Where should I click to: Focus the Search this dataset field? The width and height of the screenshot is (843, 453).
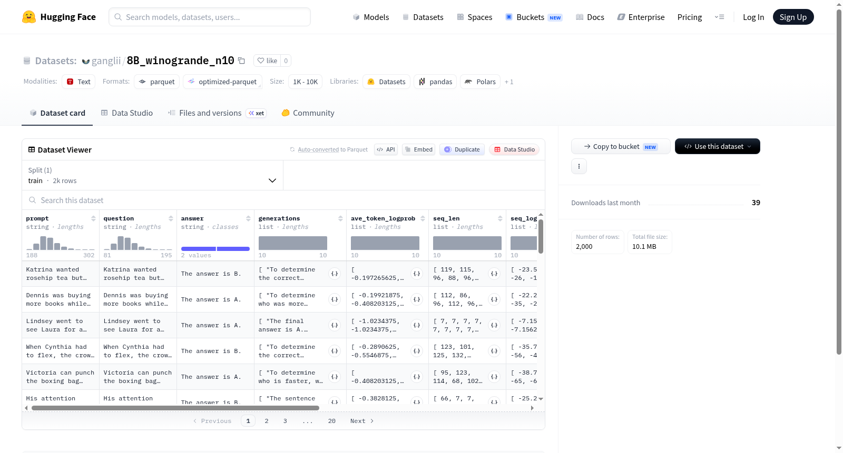(283, 200)
